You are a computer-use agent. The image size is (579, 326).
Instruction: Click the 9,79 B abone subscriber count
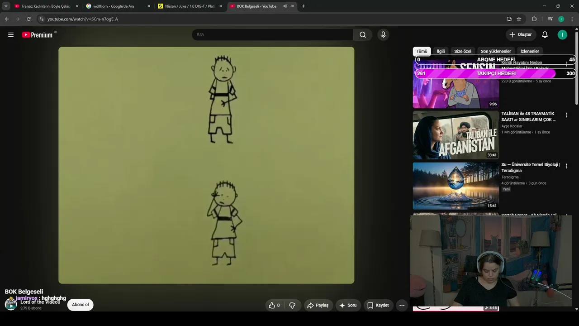pyautogui.click(x=31, y=308)
